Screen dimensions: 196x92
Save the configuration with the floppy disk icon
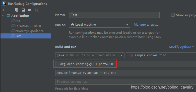click(x=23, y=10)
